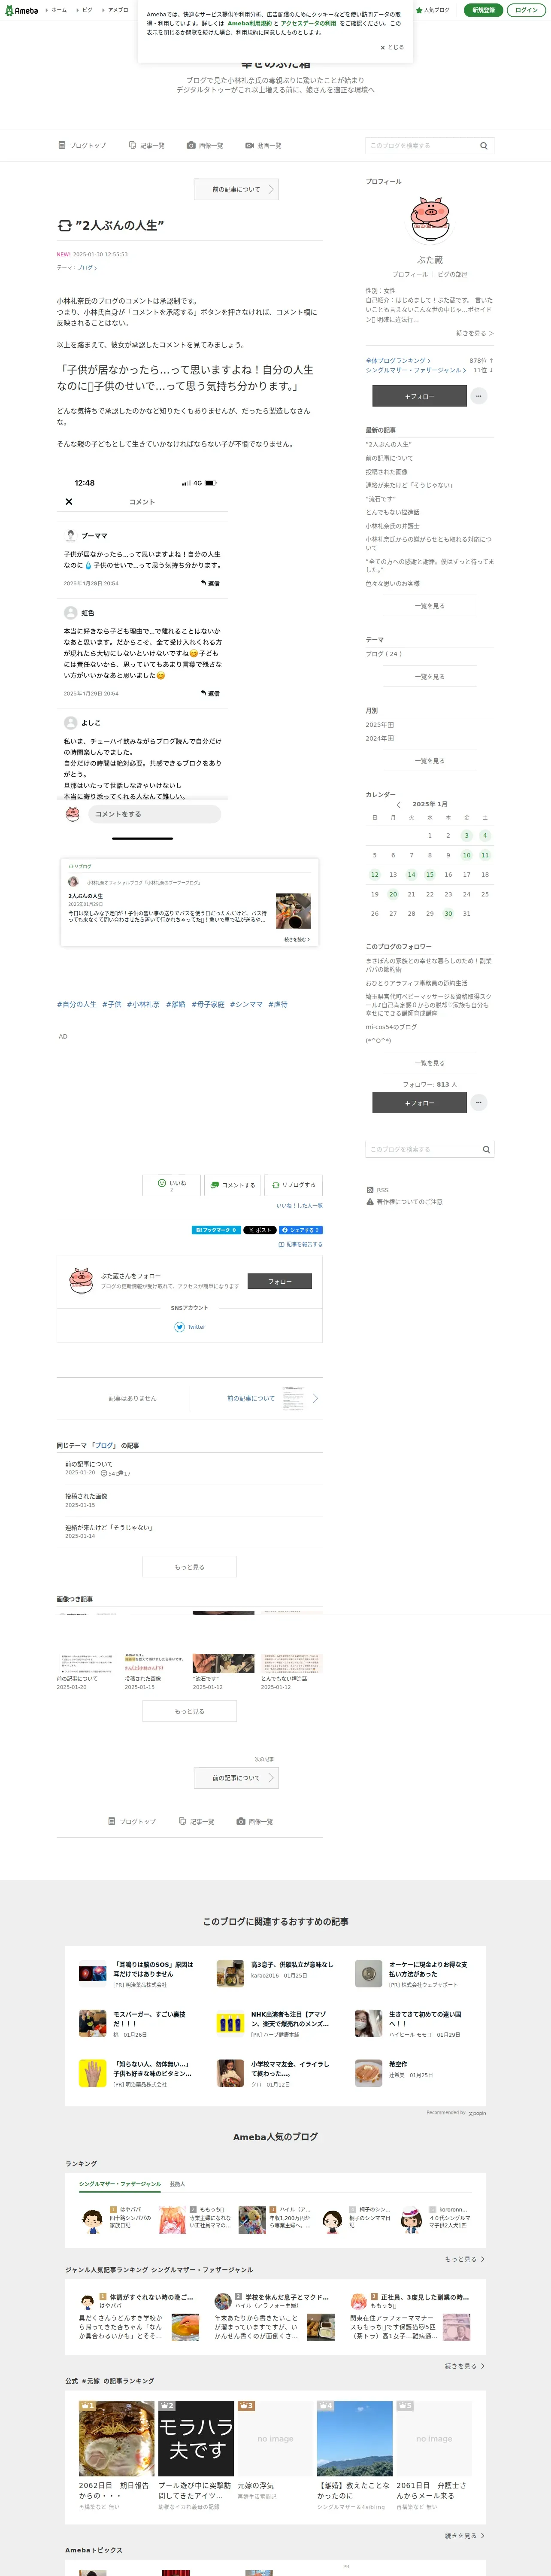The image size is (551, 2576).
Task: Select calendar date 30
Action: 448,913
